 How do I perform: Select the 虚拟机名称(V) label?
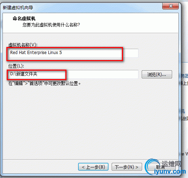coord(23,45)
